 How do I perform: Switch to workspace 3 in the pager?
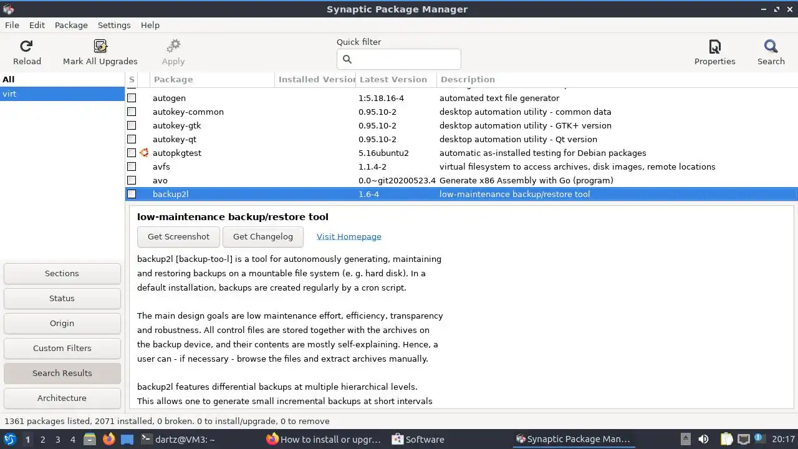point(57,439)
